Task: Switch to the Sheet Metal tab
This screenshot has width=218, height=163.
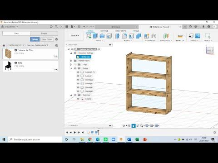Action: coord(121,31)
